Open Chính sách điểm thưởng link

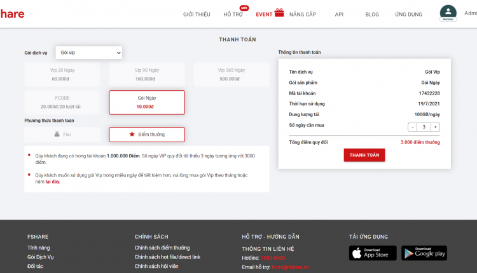[x=162, y=248]
